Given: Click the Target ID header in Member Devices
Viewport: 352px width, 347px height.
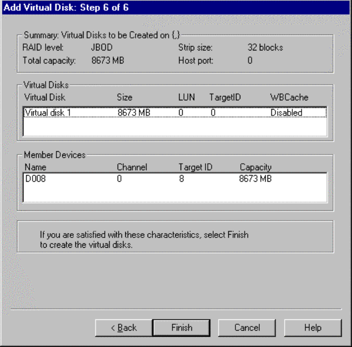Looking at the screenshot, I should [x=195, y=168].
